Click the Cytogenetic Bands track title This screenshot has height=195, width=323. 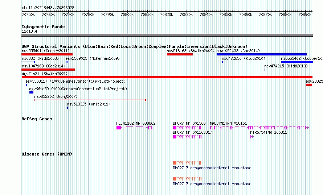[43, 27]
